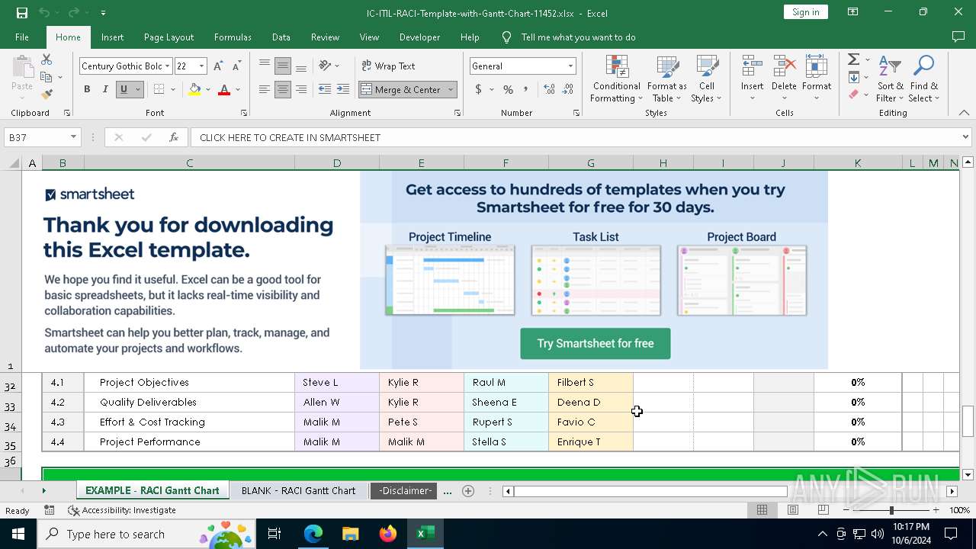This screenshot has height=549, width=976.
Task: Open the Page Layout ribbon tab
Action: pos(169,37)
